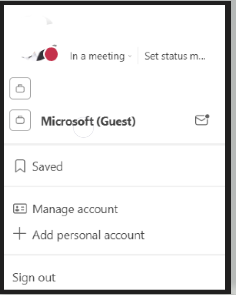This screenshot has height=295, width=236.
Task: Click the In a meeting status text
Action: click(x=97, y=56)
